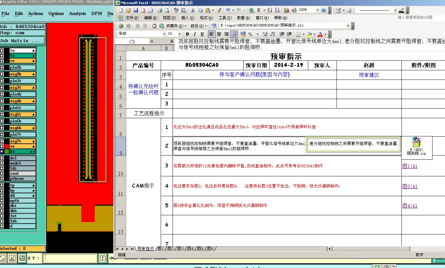Open the embedded 阻抗线.zip package object
Viewport: 445px width, 268px height.
(417, 147)
